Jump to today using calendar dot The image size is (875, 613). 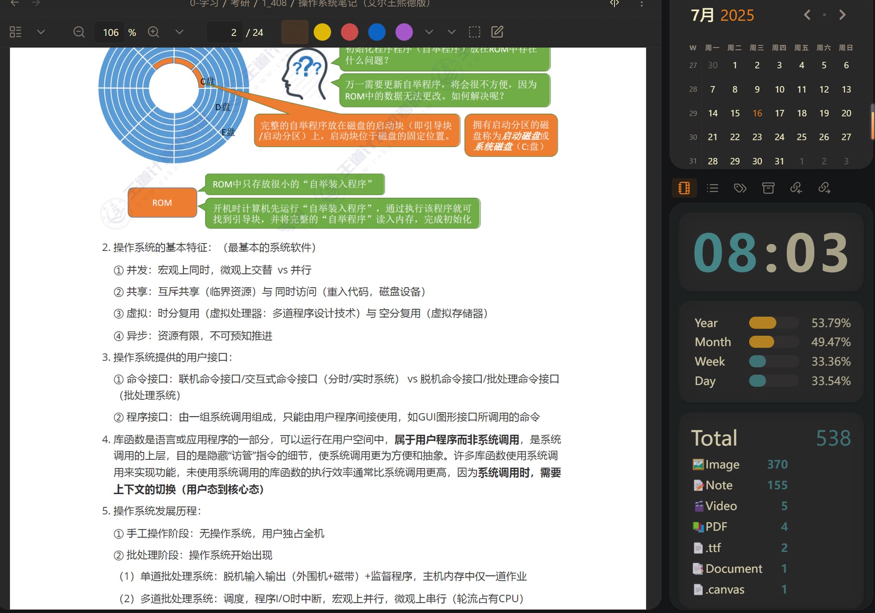coord(824,15)
